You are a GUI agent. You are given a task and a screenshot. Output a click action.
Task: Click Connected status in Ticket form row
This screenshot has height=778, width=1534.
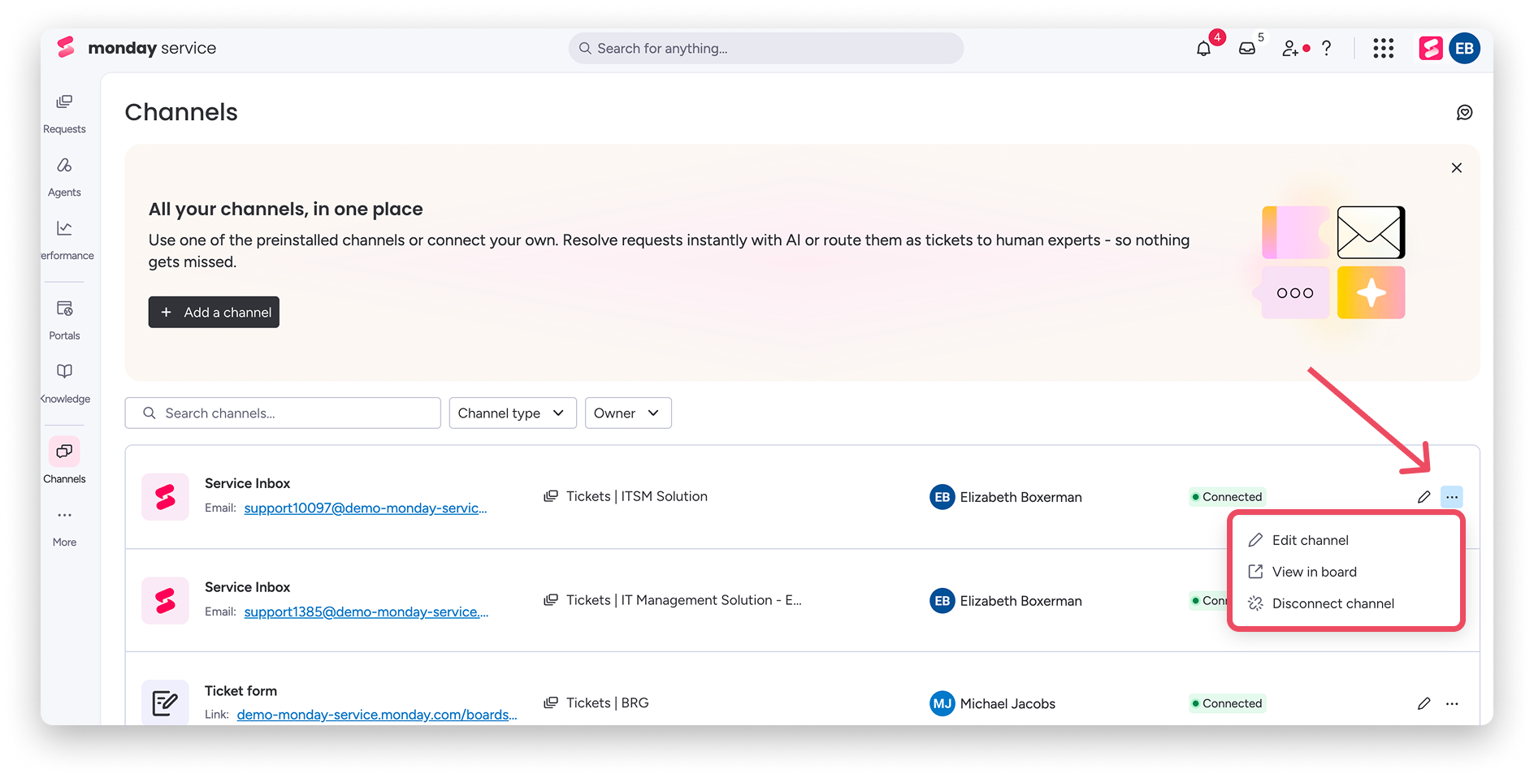[x=1227, y=703]
